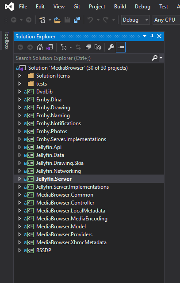Viewport: 180px width, 283px height.
Task: Open Pending Changes Filter dropdown arrow
Action: [71, 48]
